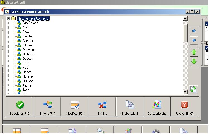Select the Jaguar category

27,85
